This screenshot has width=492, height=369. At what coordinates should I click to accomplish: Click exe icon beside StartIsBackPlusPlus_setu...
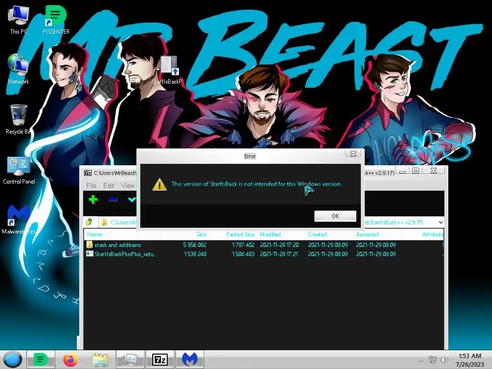90,254
